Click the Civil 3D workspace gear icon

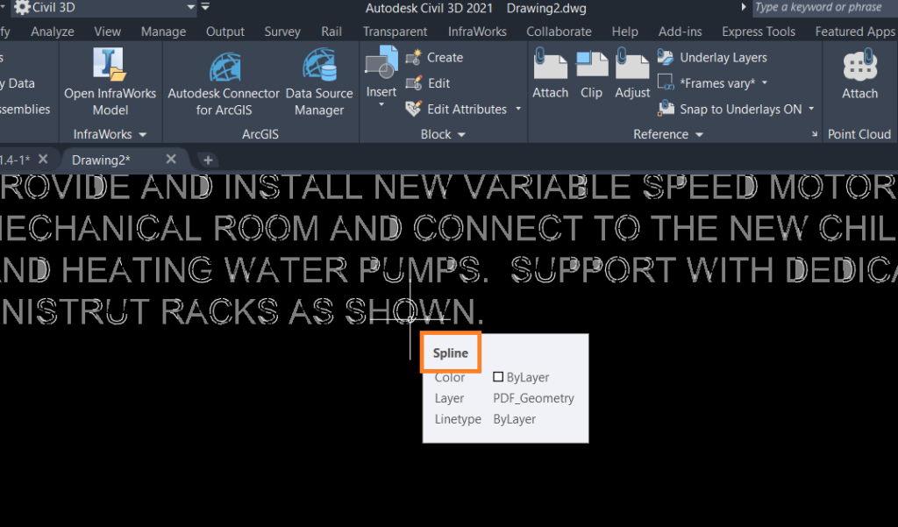click(22, 7)
